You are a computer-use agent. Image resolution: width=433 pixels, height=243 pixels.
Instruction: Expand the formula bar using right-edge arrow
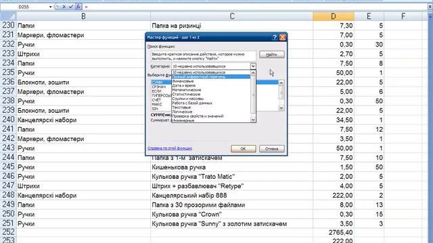(x=430, y=7)
